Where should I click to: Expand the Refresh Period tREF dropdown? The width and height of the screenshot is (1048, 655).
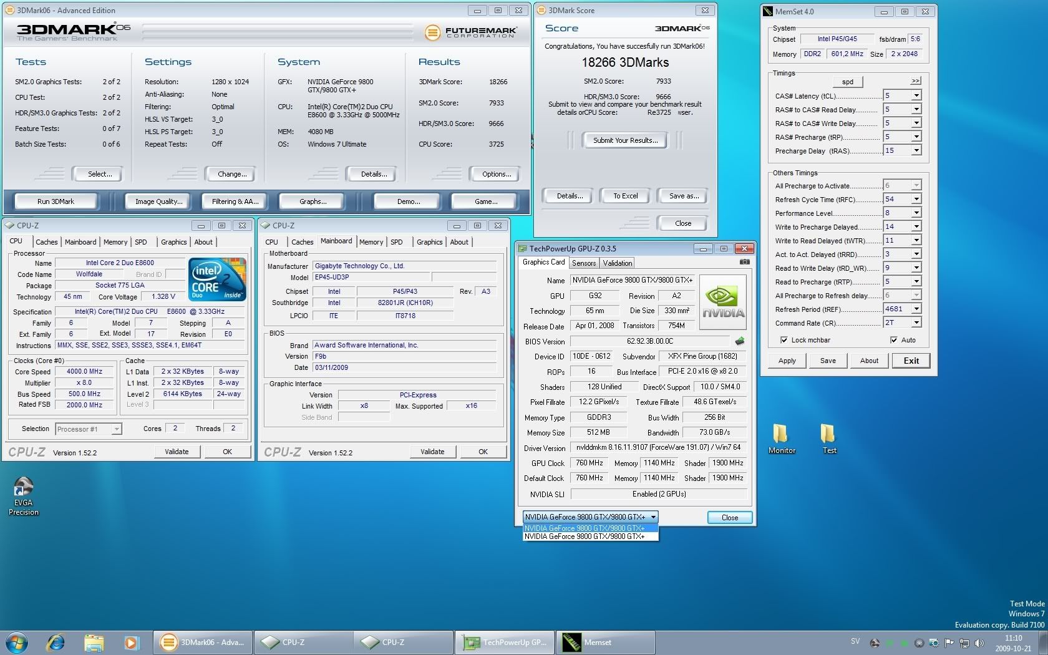tap(916, 309)
